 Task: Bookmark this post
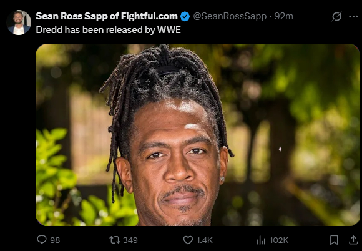click(x=334, y=240)
